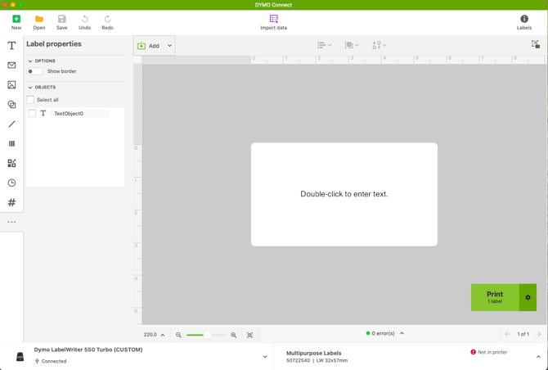Collapse the OPTIONS section
This screenshot has height=370, width=548.
[30, 61]
